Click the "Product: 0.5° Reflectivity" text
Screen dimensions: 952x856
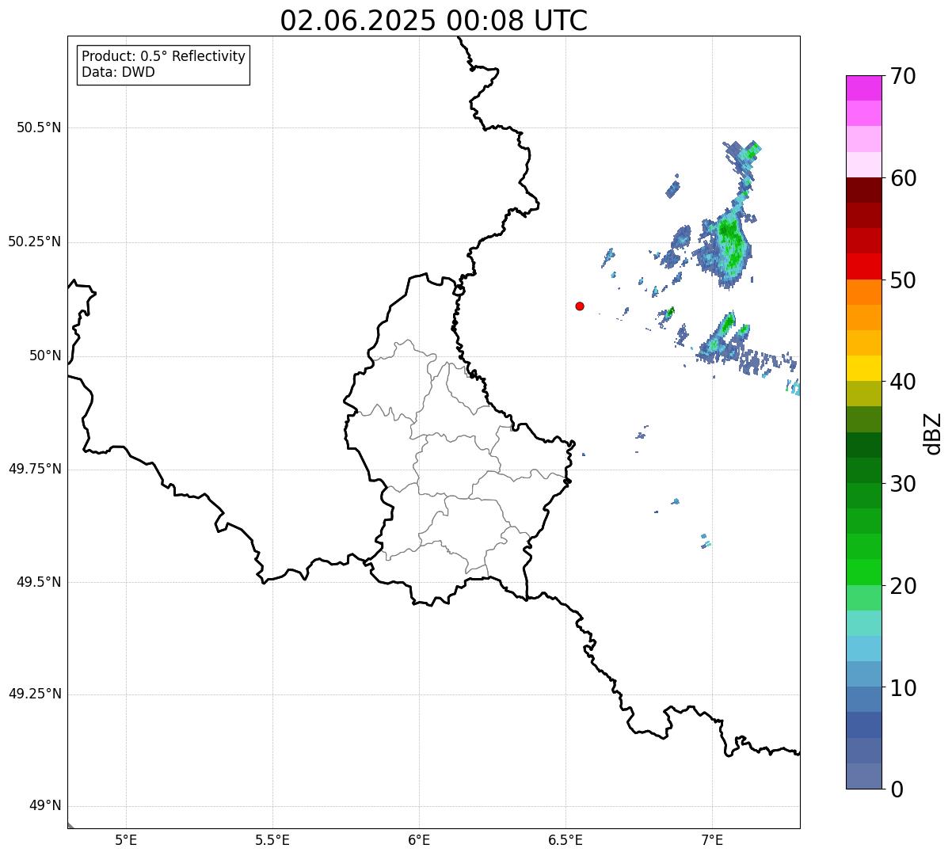pos(163,56)
